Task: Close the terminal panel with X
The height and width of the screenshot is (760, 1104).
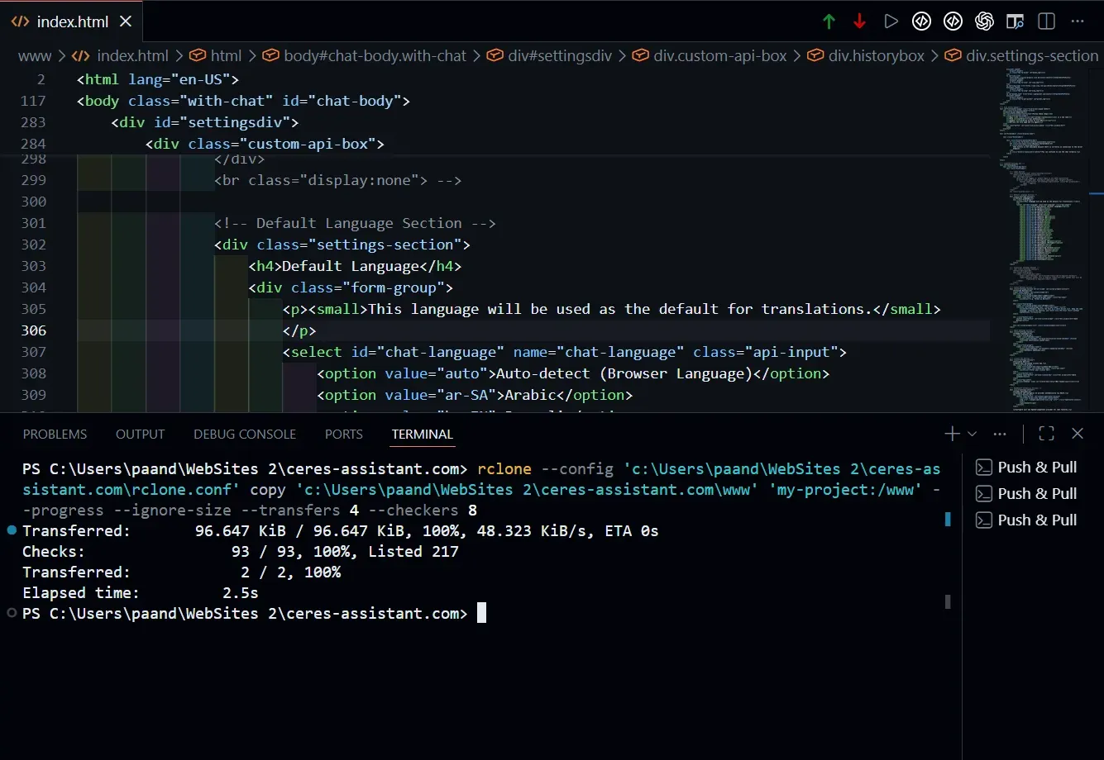Action: (x=1078, y=434)
